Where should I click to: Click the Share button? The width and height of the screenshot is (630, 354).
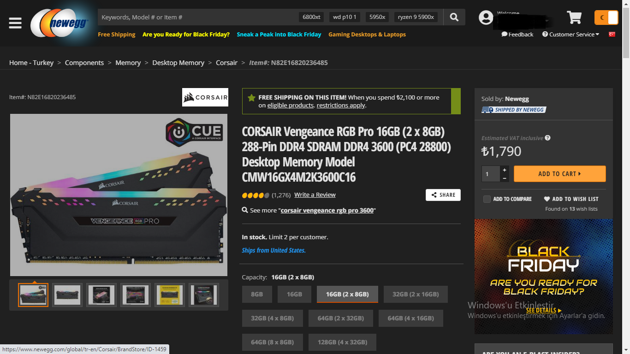pyautogui.click(x=443, y=195)
